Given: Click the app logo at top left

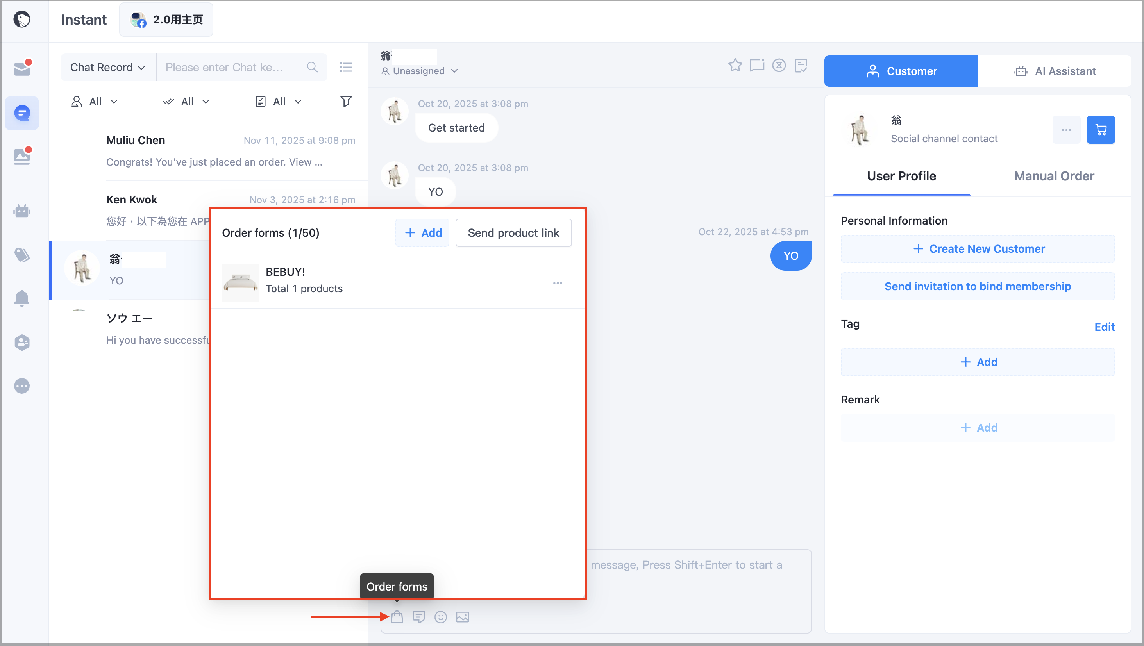Looking at the screenshot, I should [x=22, y=19].
